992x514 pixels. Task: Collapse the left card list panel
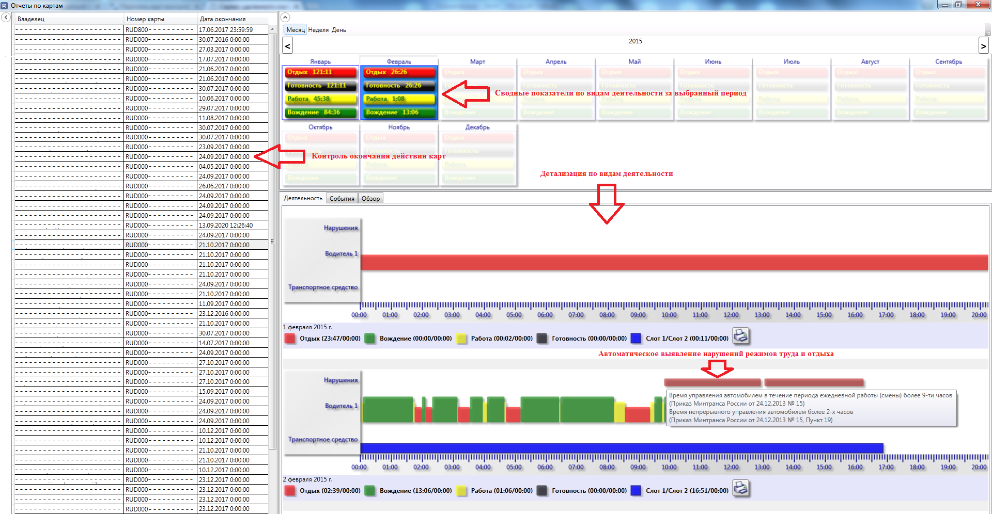click(x=6, y=18)
